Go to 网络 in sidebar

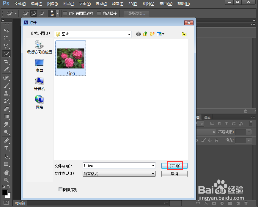tap(40, 102)
